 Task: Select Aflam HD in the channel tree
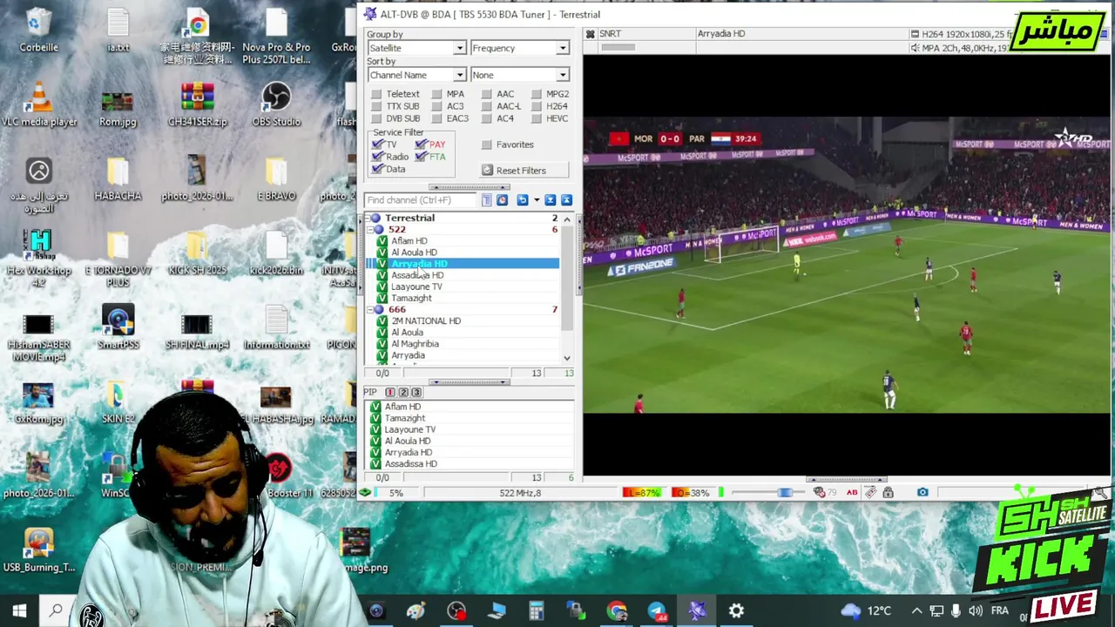coord(409,241)
